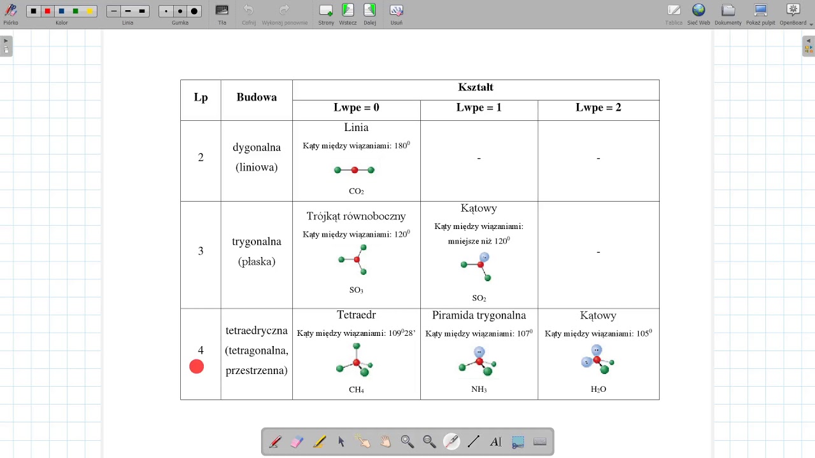Expand the right side library panel
815x458 pixels.
tap(809, 46)
